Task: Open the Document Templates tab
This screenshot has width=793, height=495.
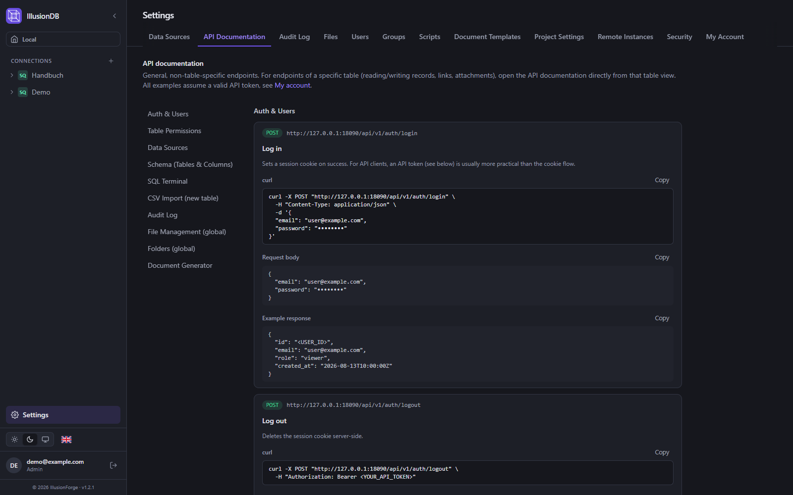Action: [x=487, y=37]
